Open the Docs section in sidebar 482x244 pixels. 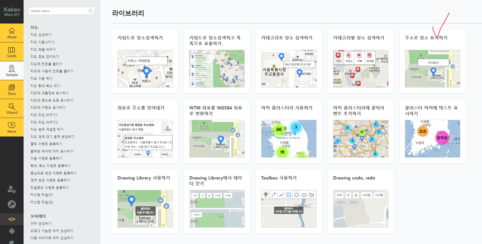[12, 89]
